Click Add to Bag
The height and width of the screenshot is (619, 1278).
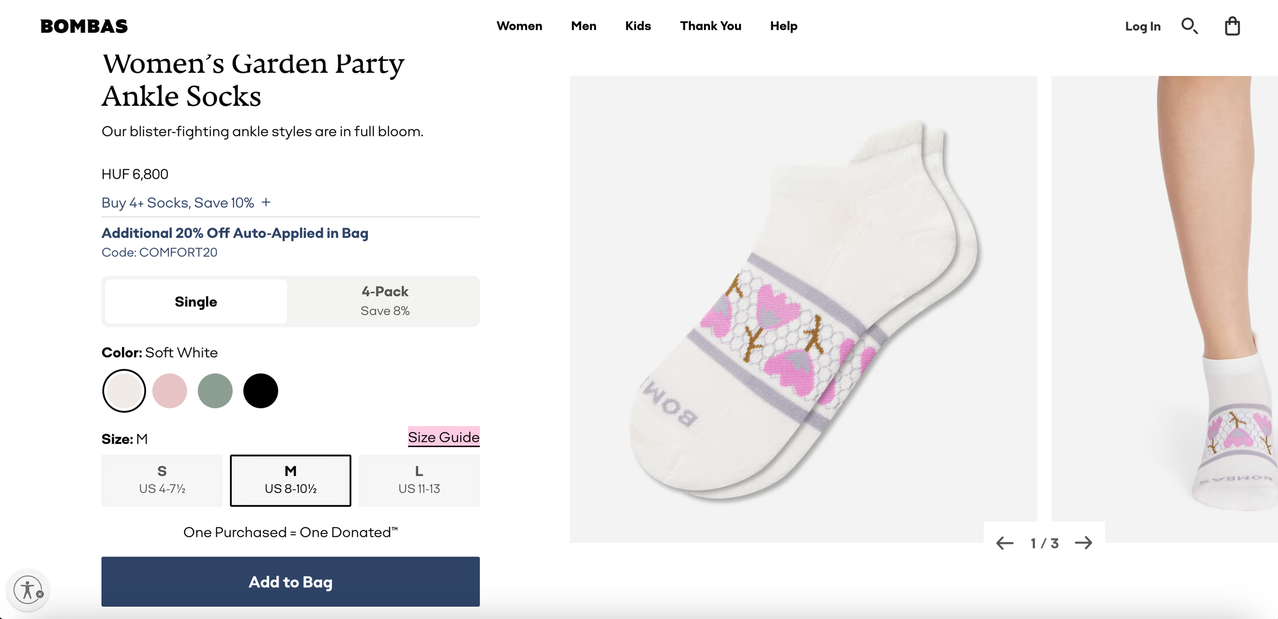pos(290,582)
